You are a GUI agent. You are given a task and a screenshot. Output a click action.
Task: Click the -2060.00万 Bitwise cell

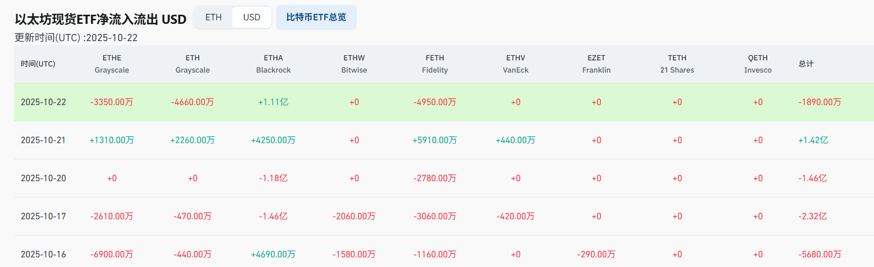click(354, 216)
